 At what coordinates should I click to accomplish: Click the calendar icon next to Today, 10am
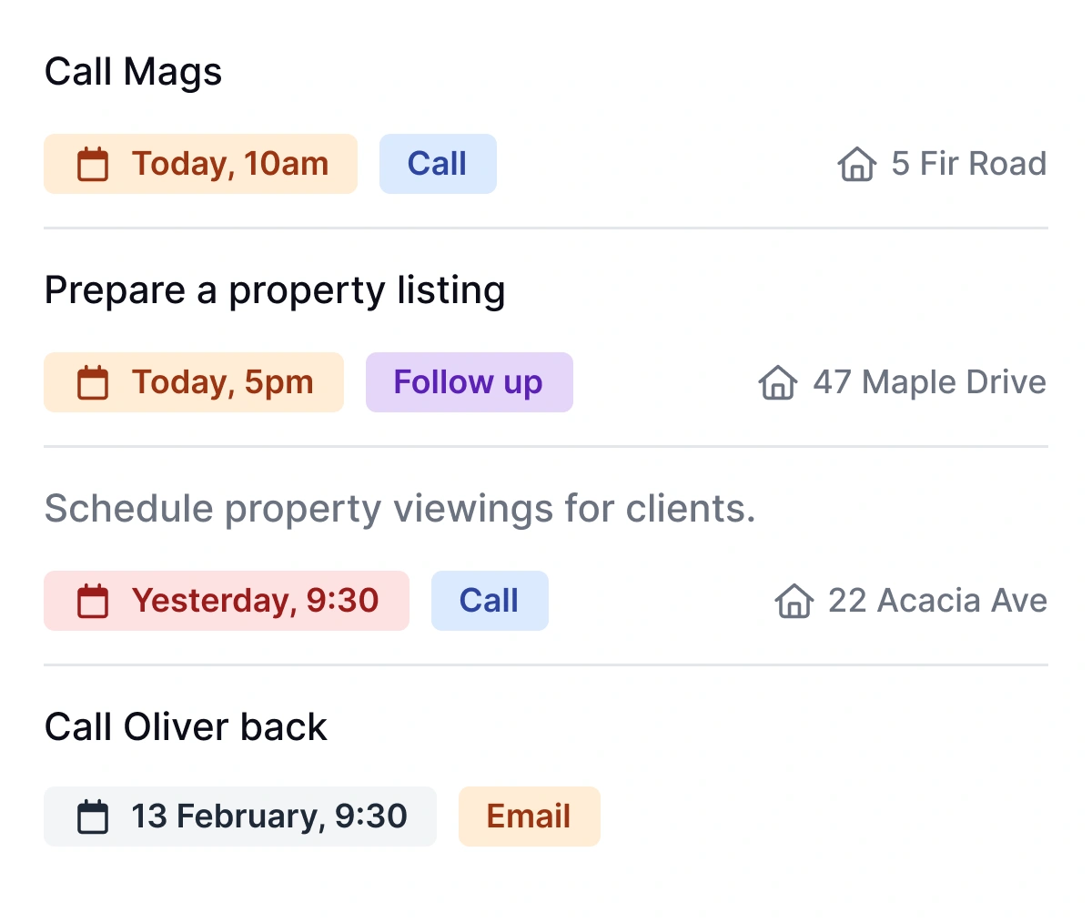[94, 164]
